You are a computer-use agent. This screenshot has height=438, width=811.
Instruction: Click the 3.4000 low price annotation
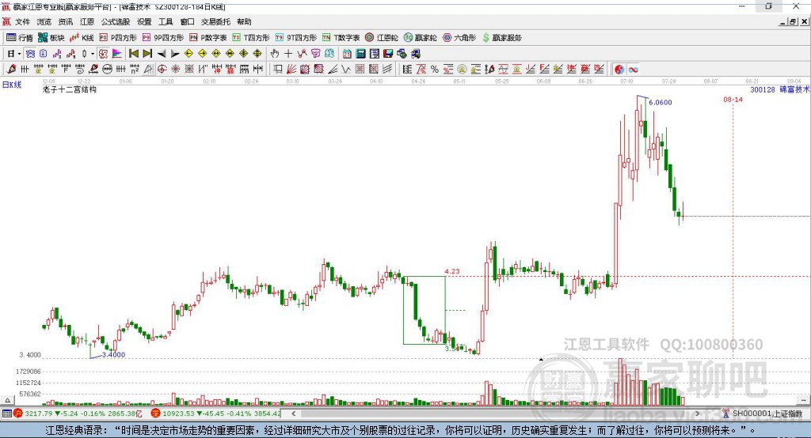point(114,355)
